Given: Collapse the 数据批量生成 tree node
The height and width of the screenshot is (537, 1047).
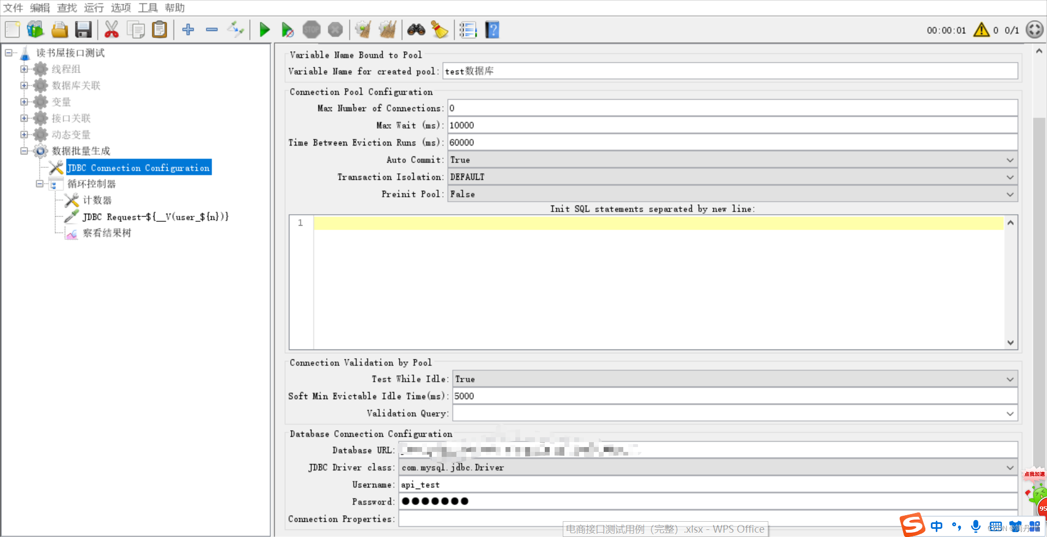Looking at the screenshot, I should pyautogui.click(x=24, y=151).
